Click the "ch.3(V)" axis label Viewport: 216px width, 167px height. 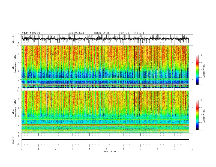13,140
